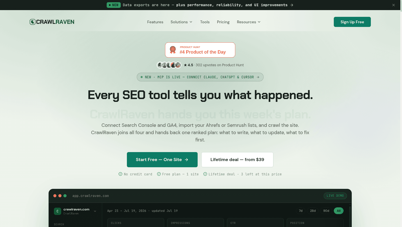Image resolution: width=402 pixels, height=227 pixels.
Task: Switch the demo range to 7d
Action: 301,211
